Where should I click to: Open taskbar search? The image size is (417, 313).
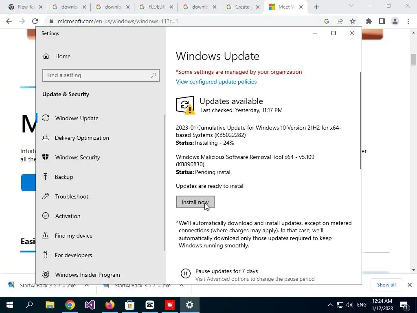click(29, 305)
